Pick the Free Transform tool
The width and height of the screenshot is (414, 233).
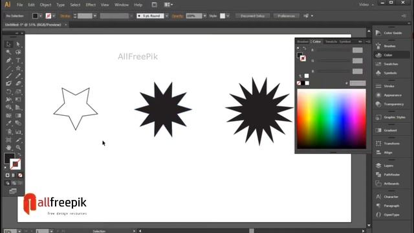point(18,100)
